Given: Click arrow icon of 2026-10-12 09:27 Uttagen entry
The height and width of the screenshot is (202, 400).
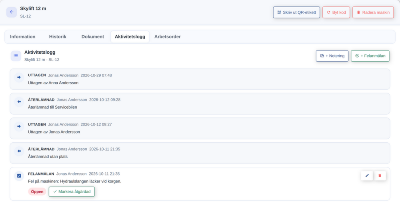Looking at the screenshot, I should click(x=19, y=126).
